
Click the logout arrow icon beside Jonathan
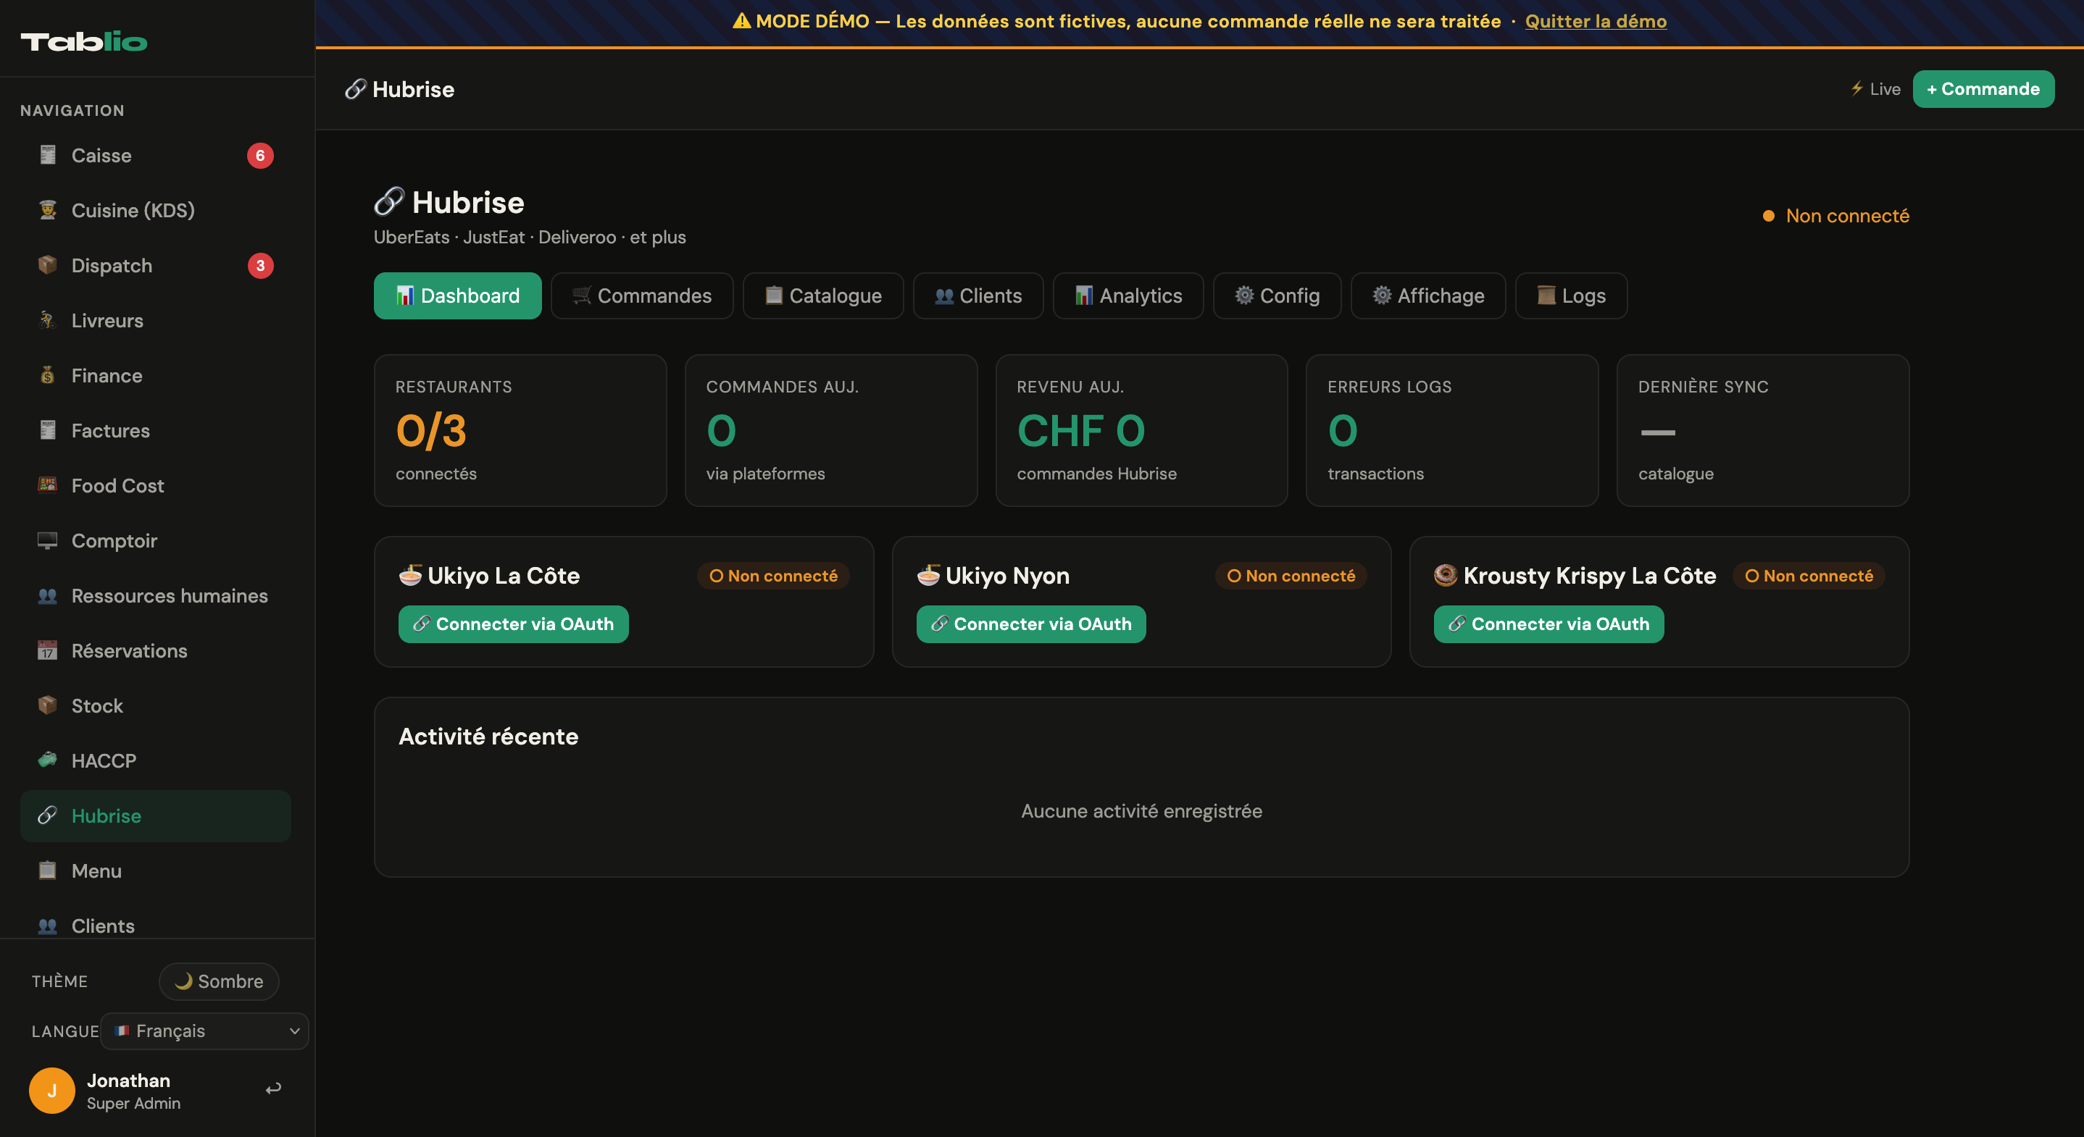(x=273, y=1088)
